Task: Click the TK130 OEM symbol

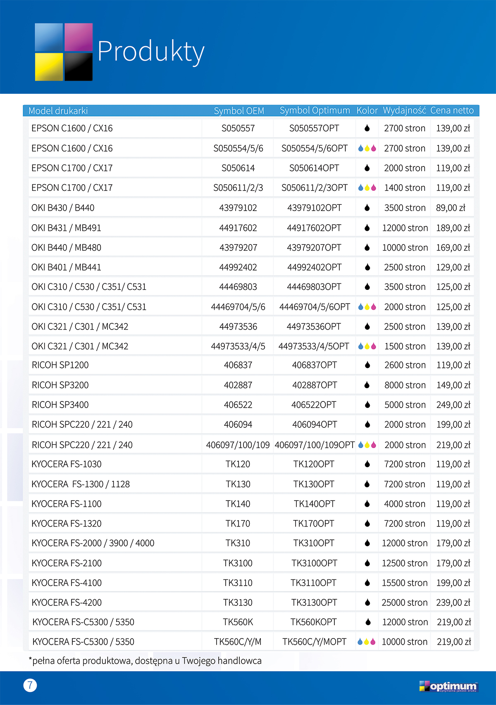Action: click(x=238, y=484)
